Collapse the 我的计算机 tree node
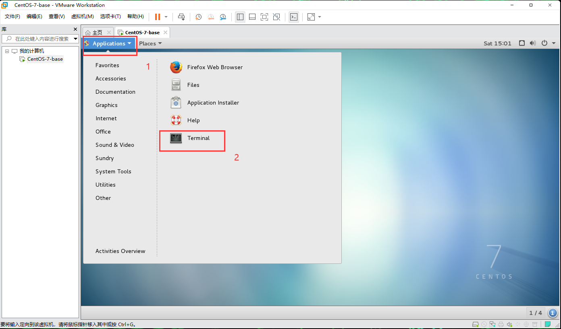Image resolution: width=561 pixels, height=329 pixels. (7, 51)
